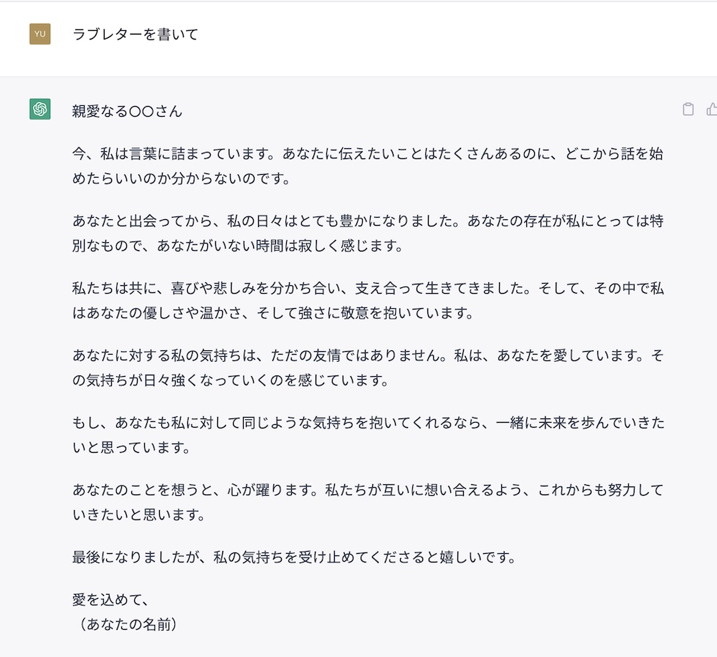Screen dimensions: 717x657
Task: Click the line starting "今、私は言葉に詰まっています"
Action: coord(368,153)
